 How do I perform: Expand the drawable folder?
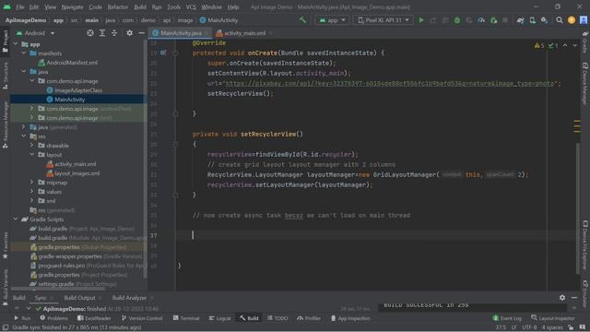tap(32, 146)
